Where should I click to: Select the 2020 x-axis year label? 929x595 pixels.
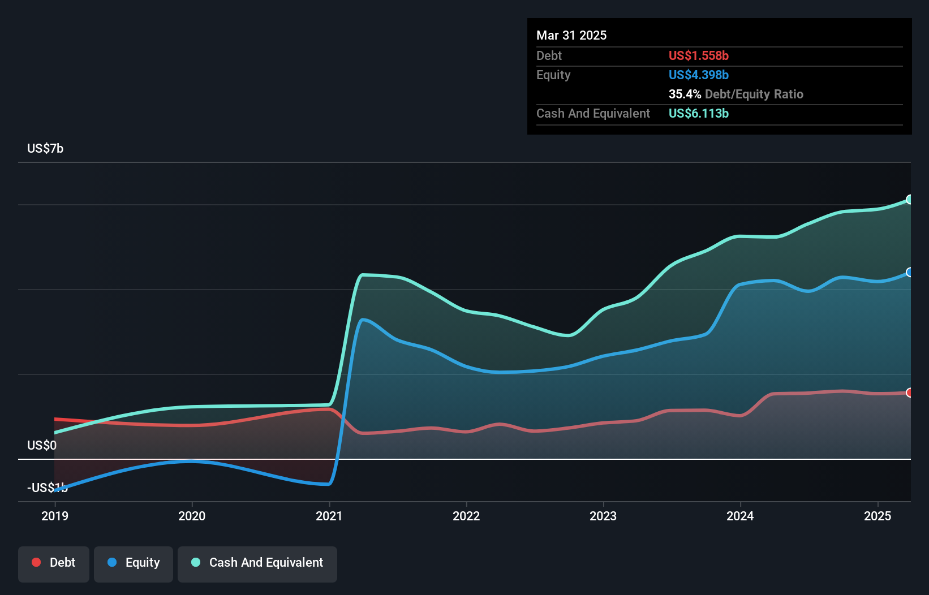[192, 516]
